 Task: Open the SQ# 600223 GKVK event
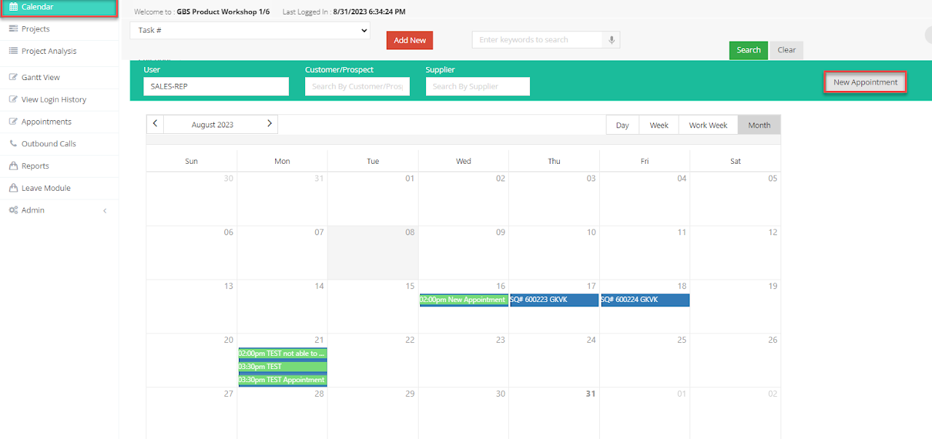554,300
